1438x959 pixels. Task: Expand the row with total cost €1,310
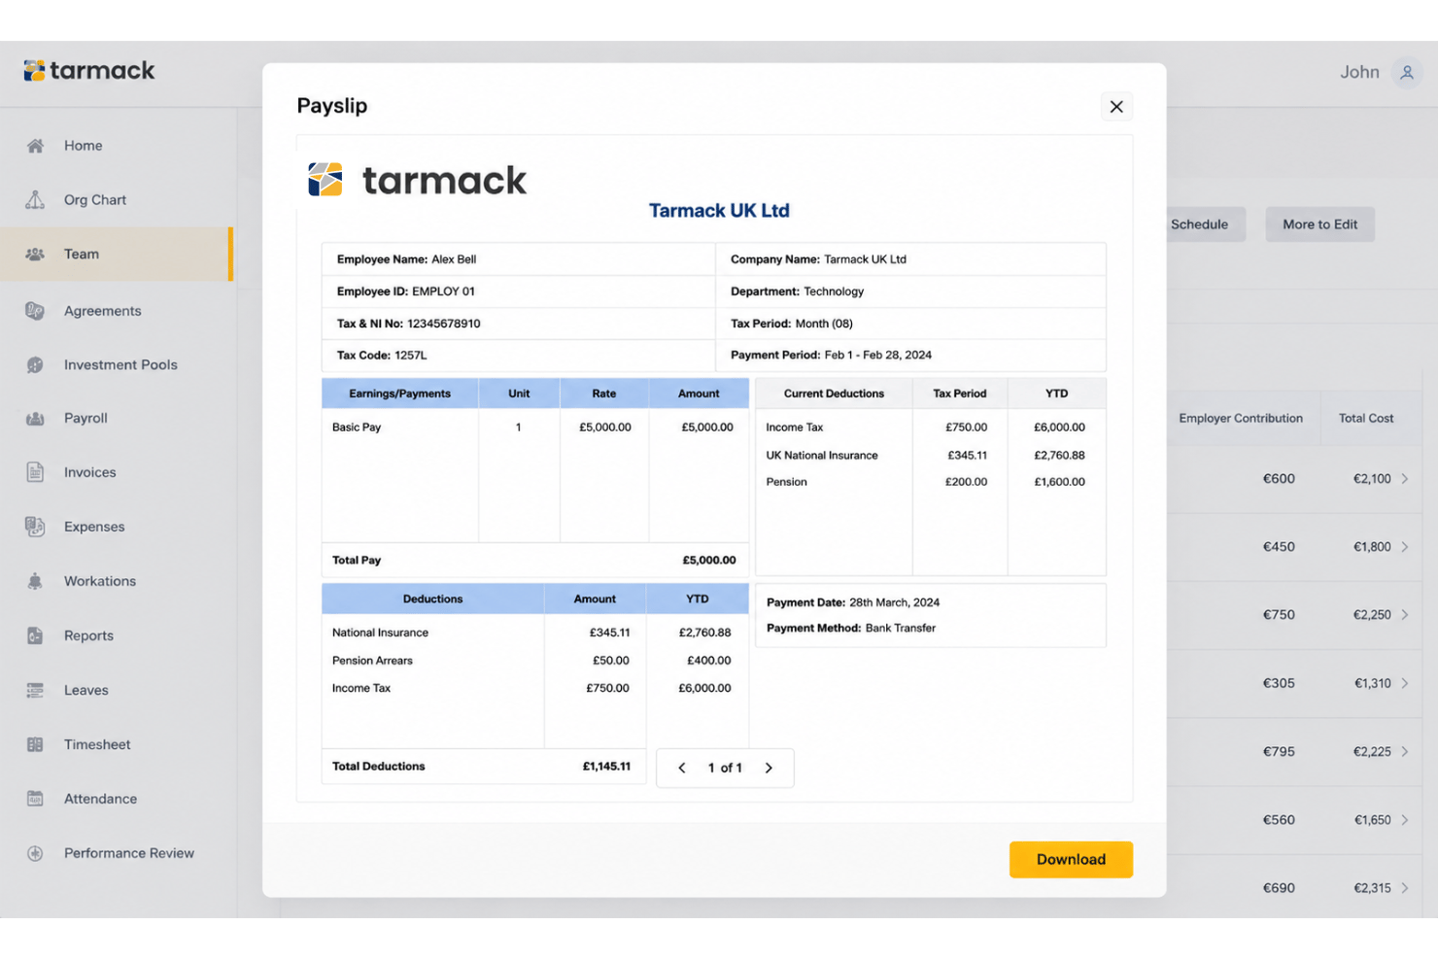coord(1405,683)
